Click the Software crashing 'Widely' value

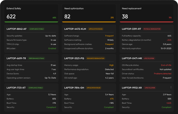point(110,40)
